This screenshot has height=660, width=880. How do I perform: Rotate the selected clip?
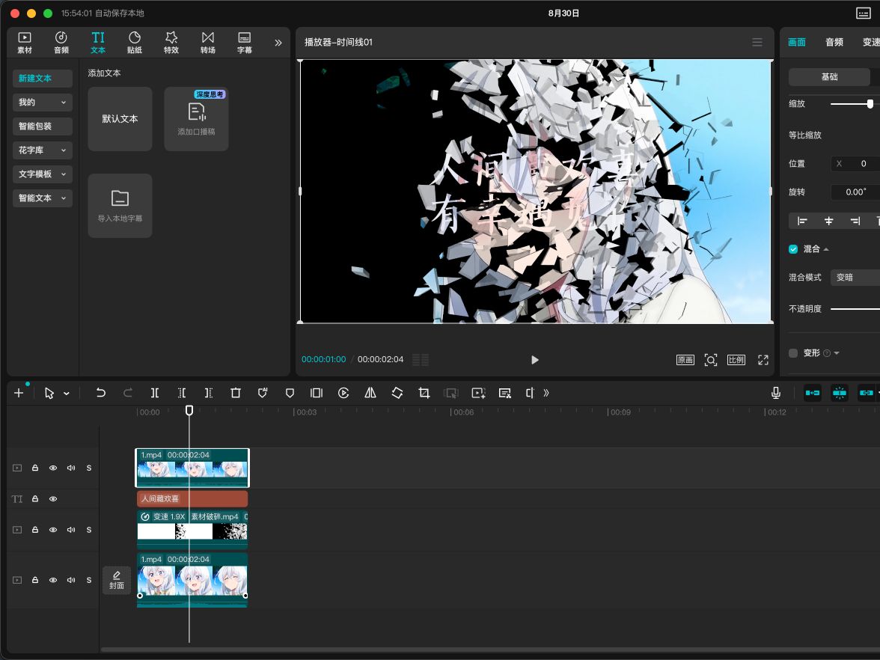coord(397,393)
